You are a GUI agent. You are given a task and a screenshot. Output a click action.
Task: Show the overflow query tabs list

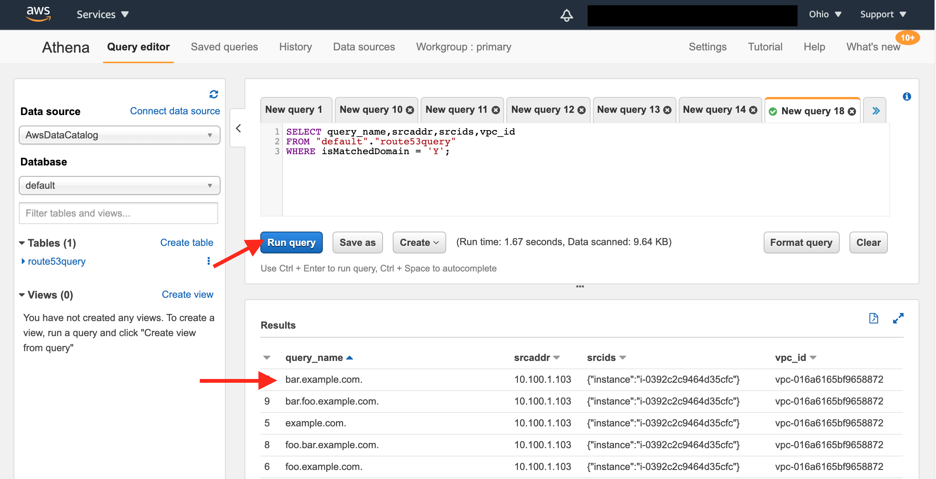point(876,111)
